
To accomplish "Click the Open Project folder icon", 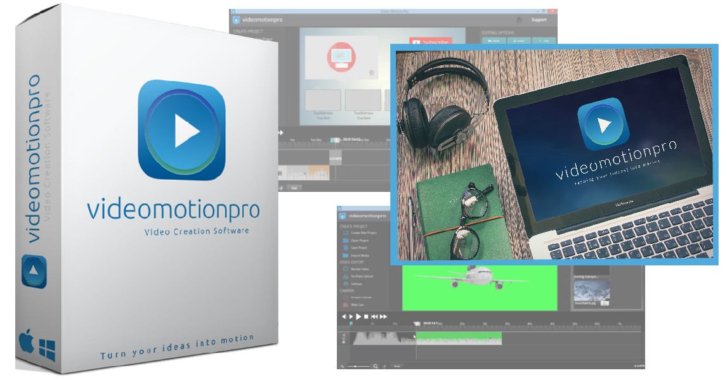I will point(345,241).
